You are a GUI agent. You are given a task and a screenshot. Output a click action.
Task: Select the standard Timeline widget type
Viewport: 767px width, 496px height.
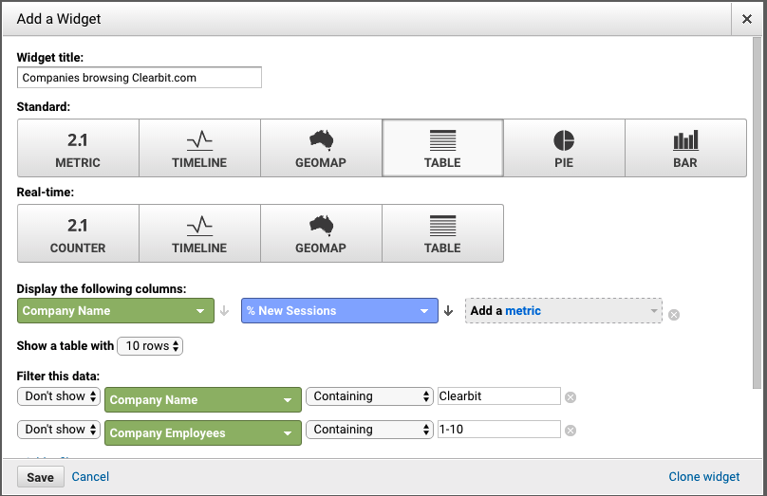[x=199, y=148]
